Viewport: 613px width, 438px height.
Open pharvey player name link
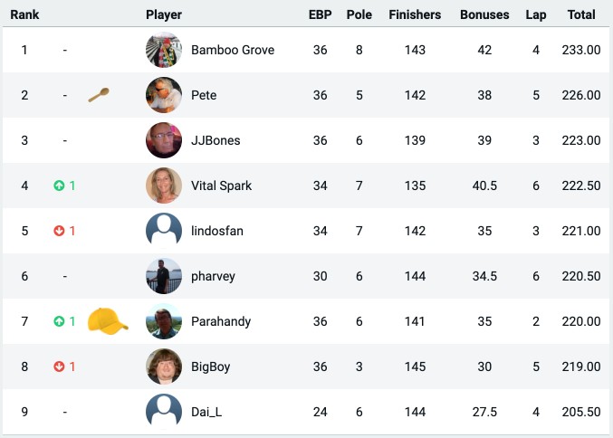click(213, 276)
